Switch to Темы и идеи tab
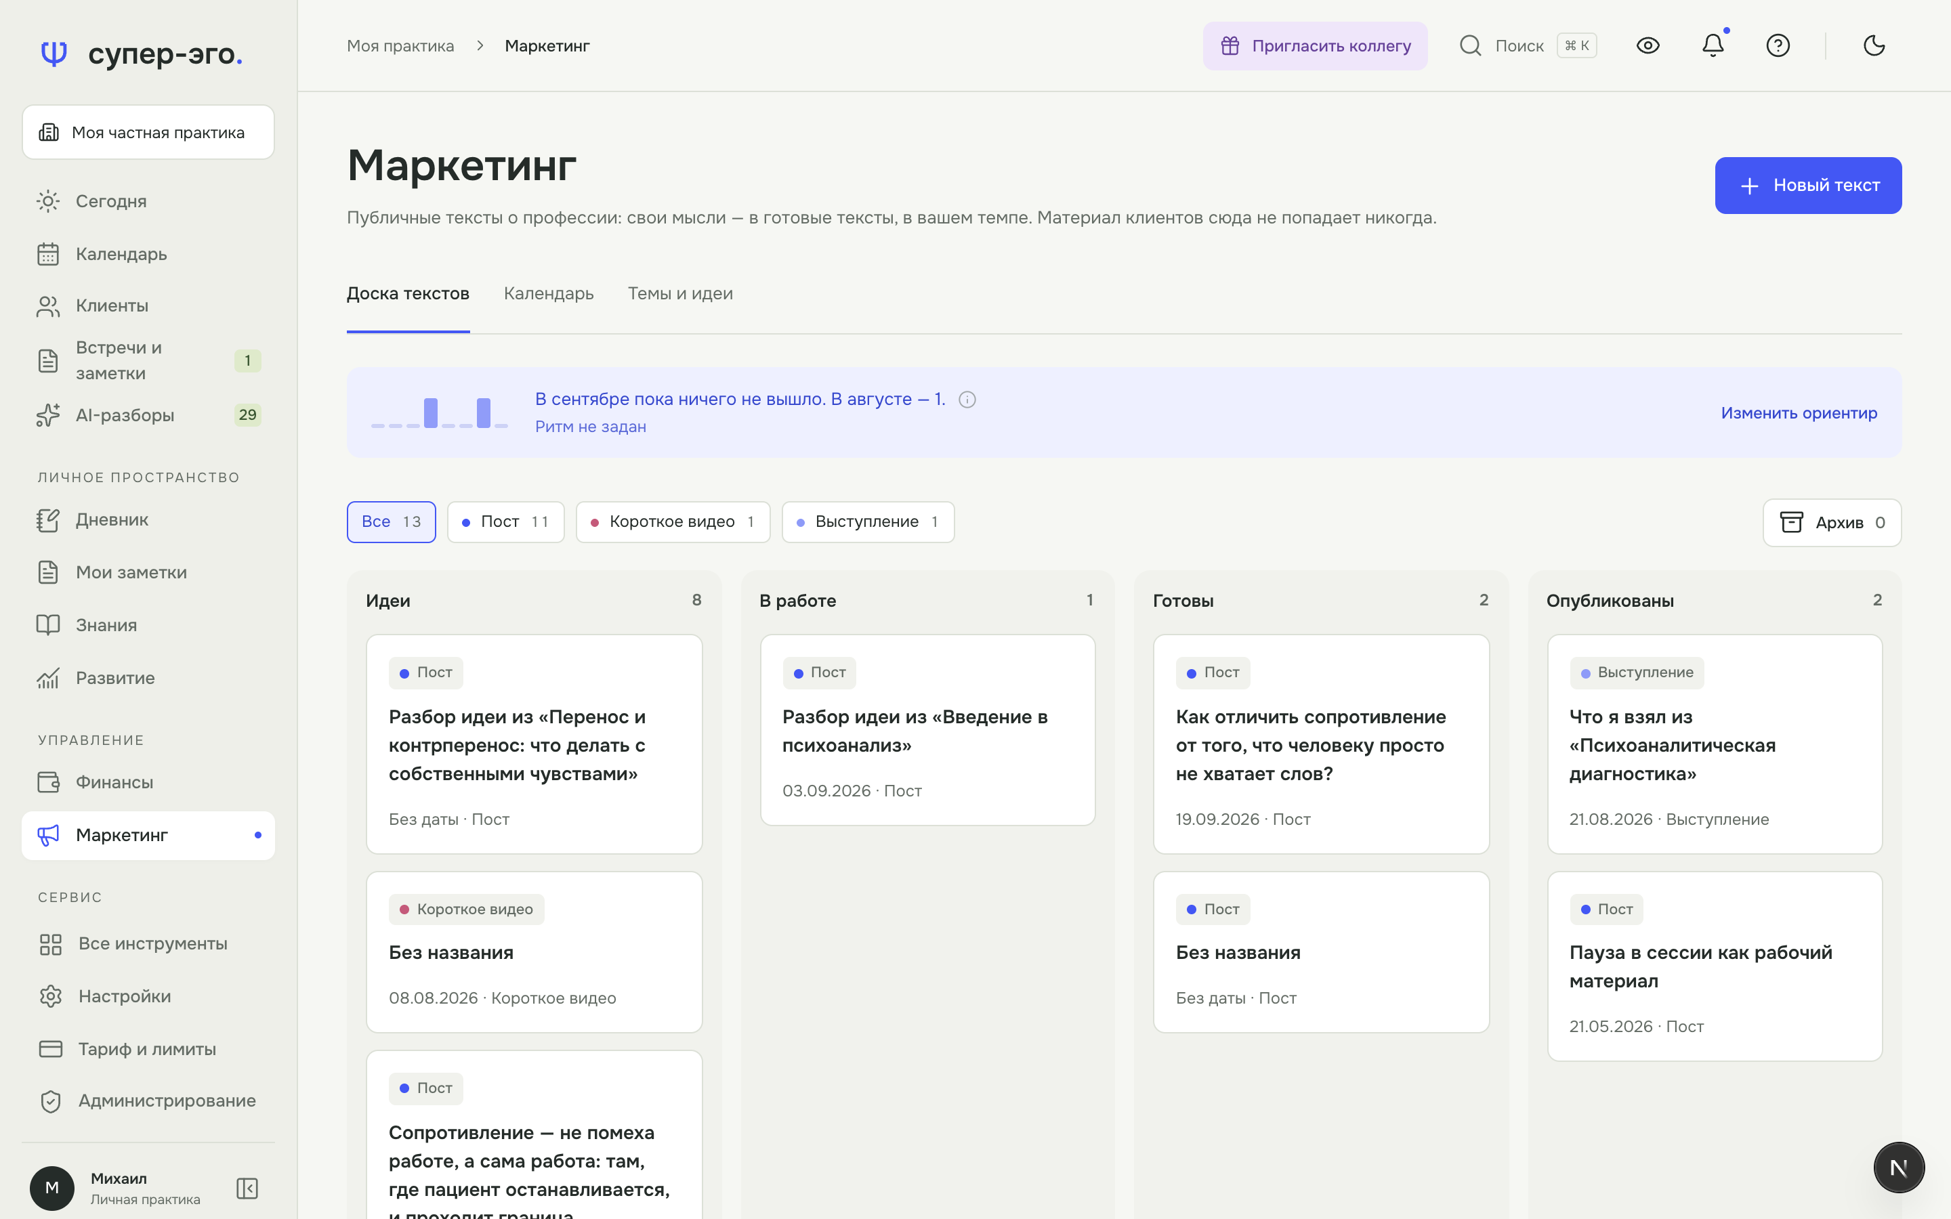Image resolution: width=1951 pixels, height=1219 pixels. coord(680,293)
